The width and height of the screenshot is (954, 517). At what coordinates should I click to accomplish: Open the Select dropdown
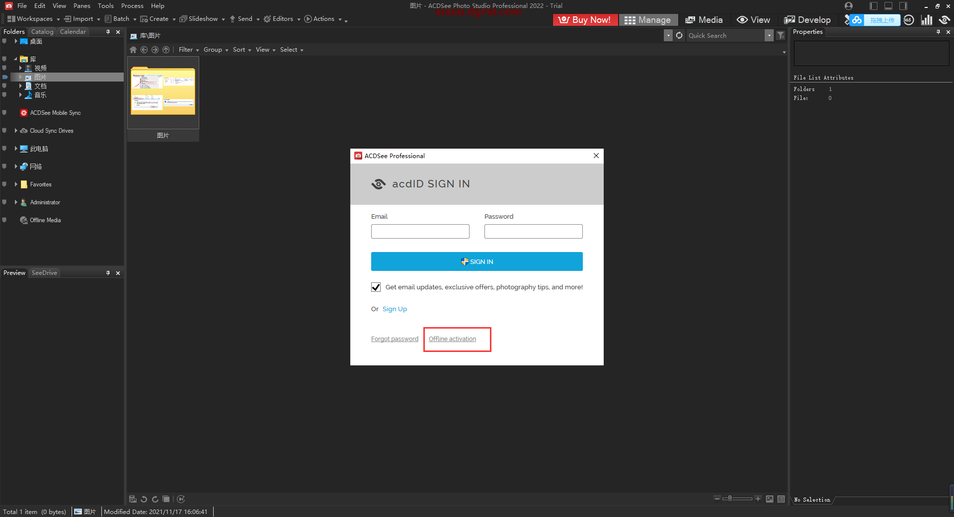click(x=292, y=50)
